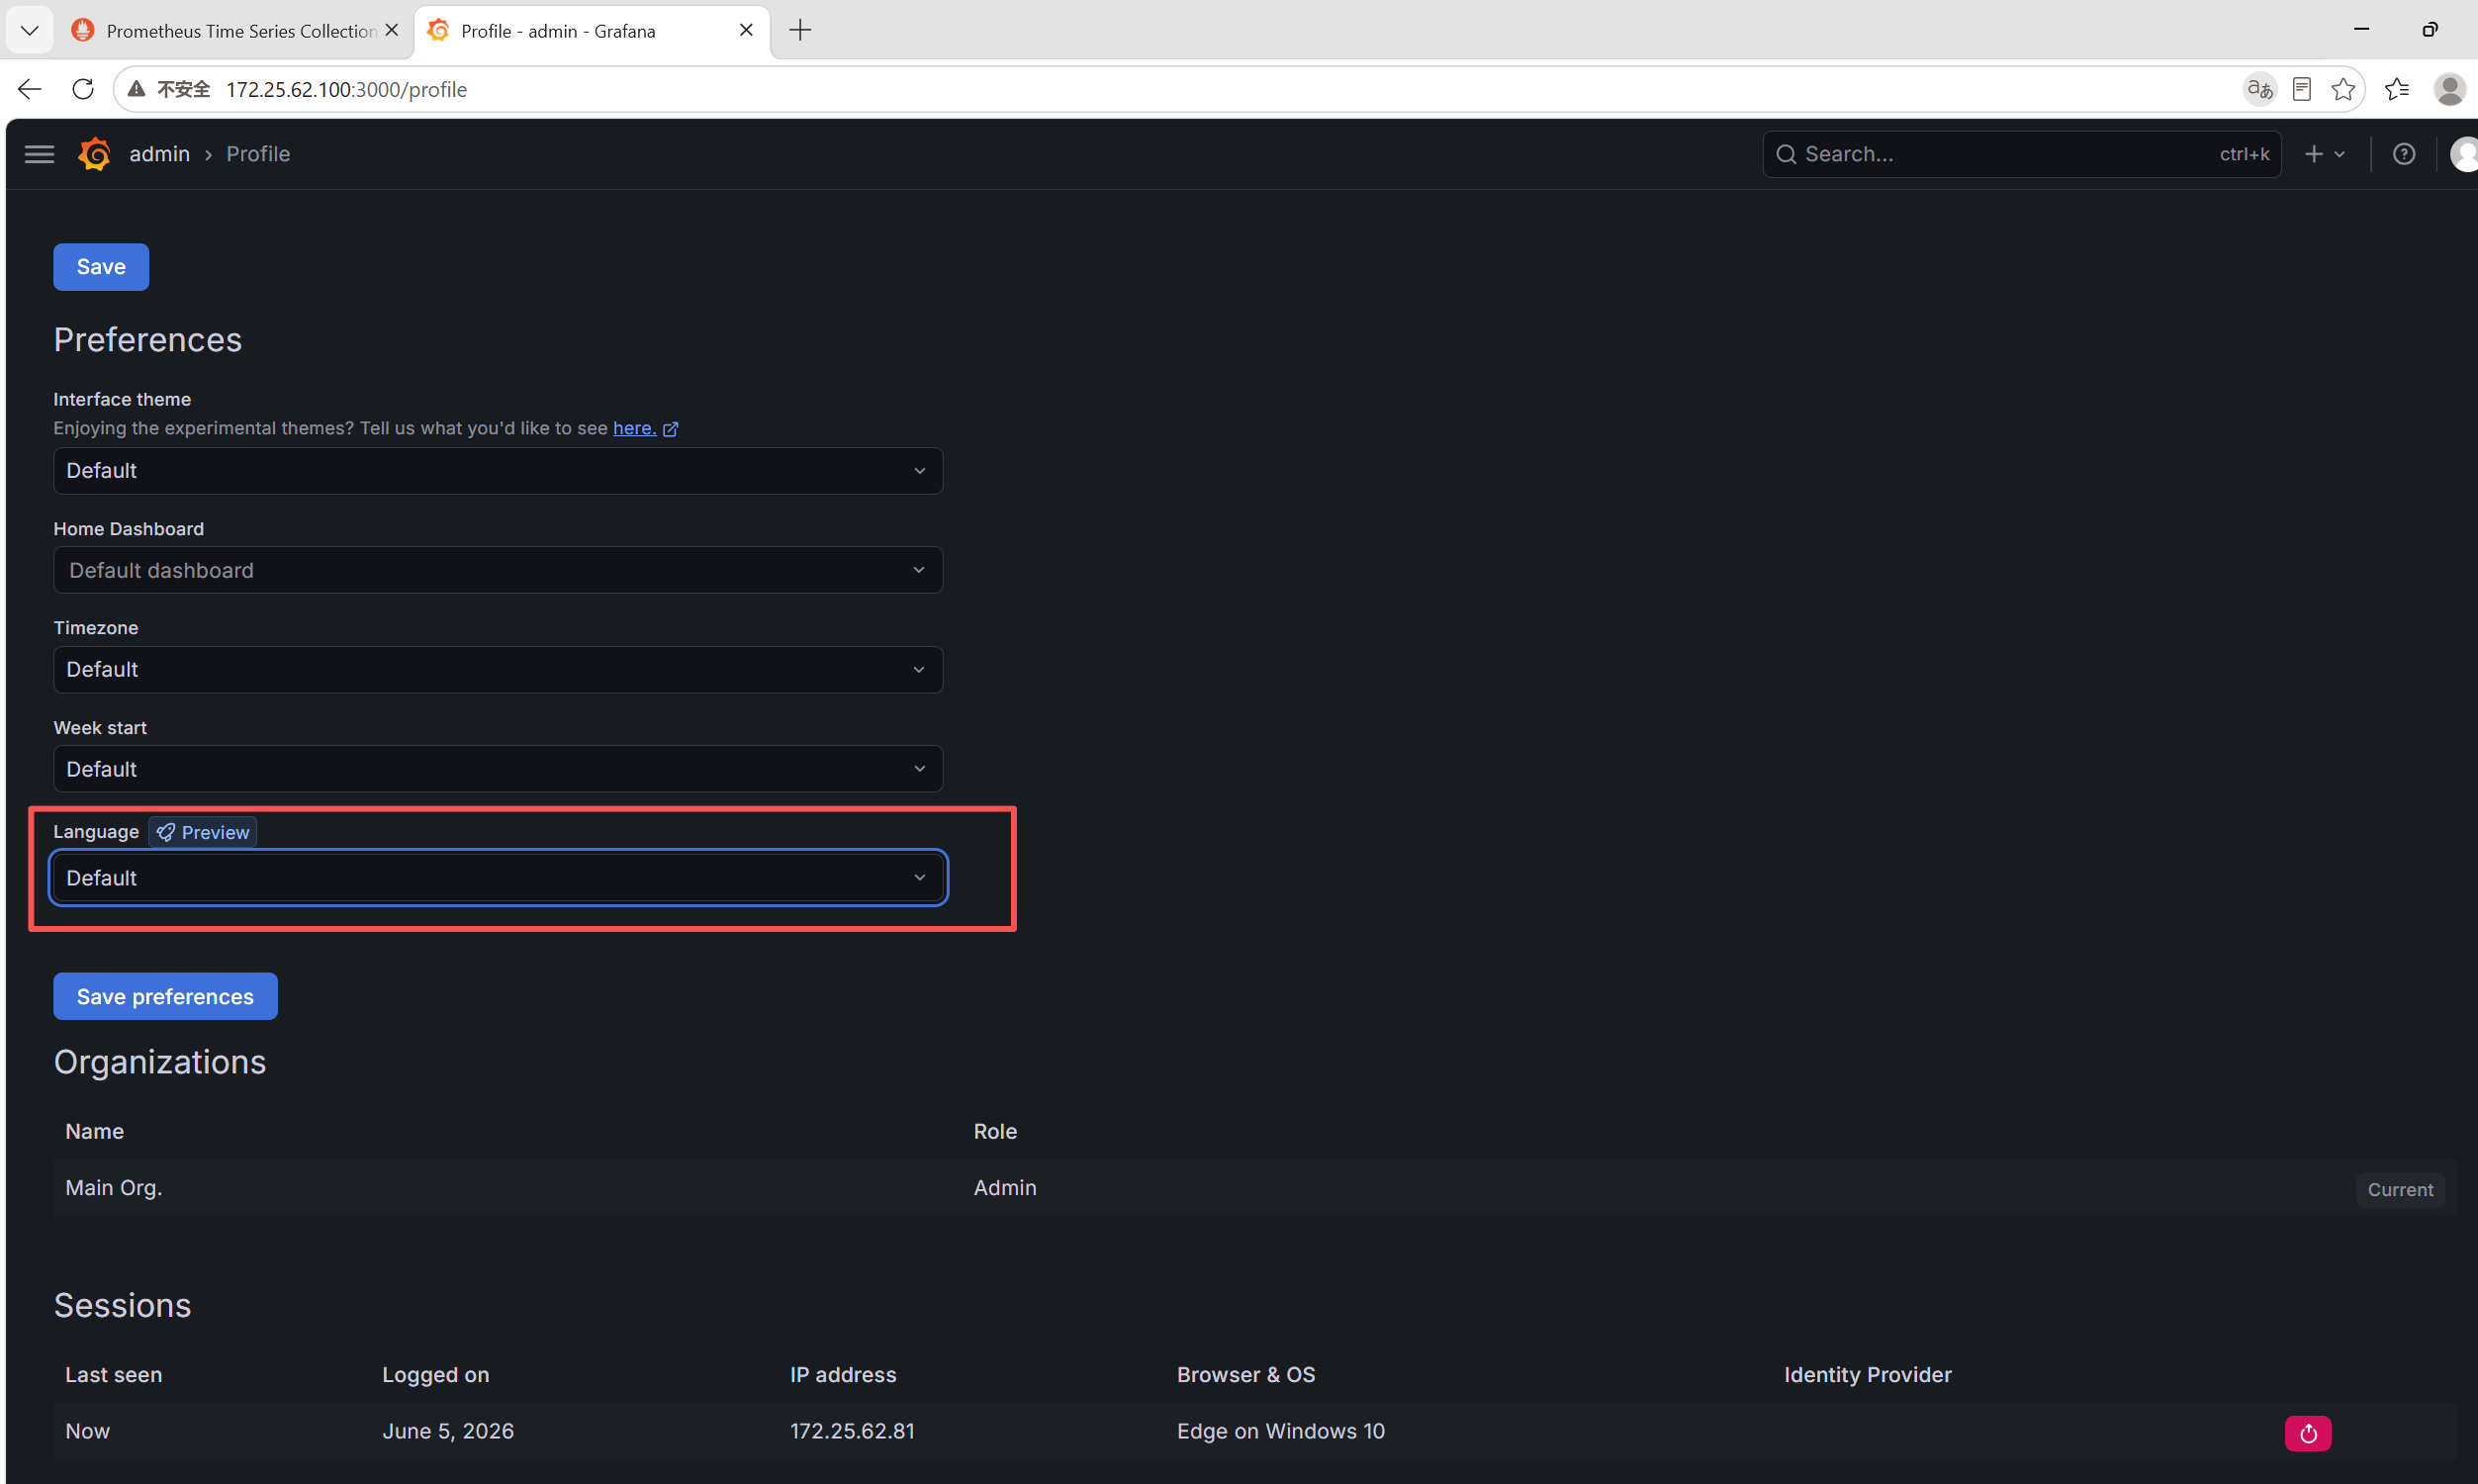Click the Admin role cell
The width and height of the screenshot is (2478, 1484).
point(1005,1188)
